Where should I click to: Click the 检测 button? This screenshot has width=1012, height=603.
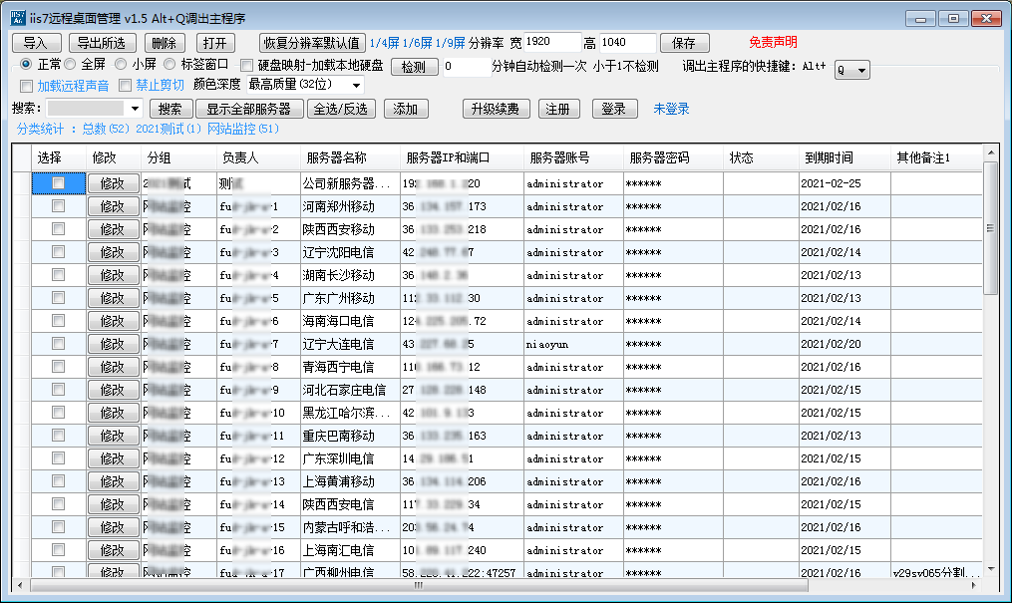coord(415,67)
